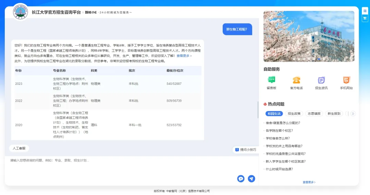Switch to the 志愿填报 tab
The height and width of the screenshot is (195, 370).
pyautogui.click(x=314, y=114)
